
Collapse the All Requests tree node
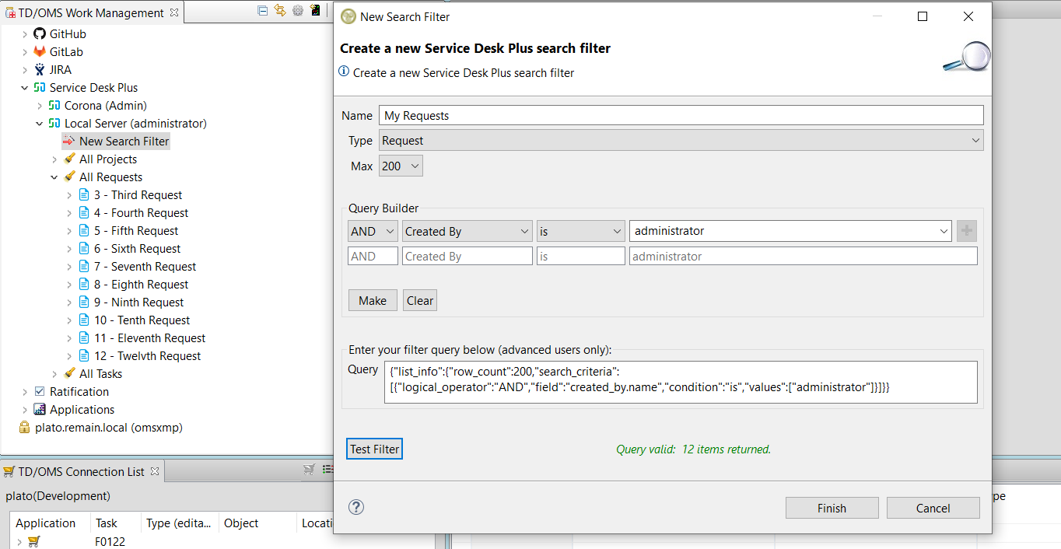coord(54,177)
